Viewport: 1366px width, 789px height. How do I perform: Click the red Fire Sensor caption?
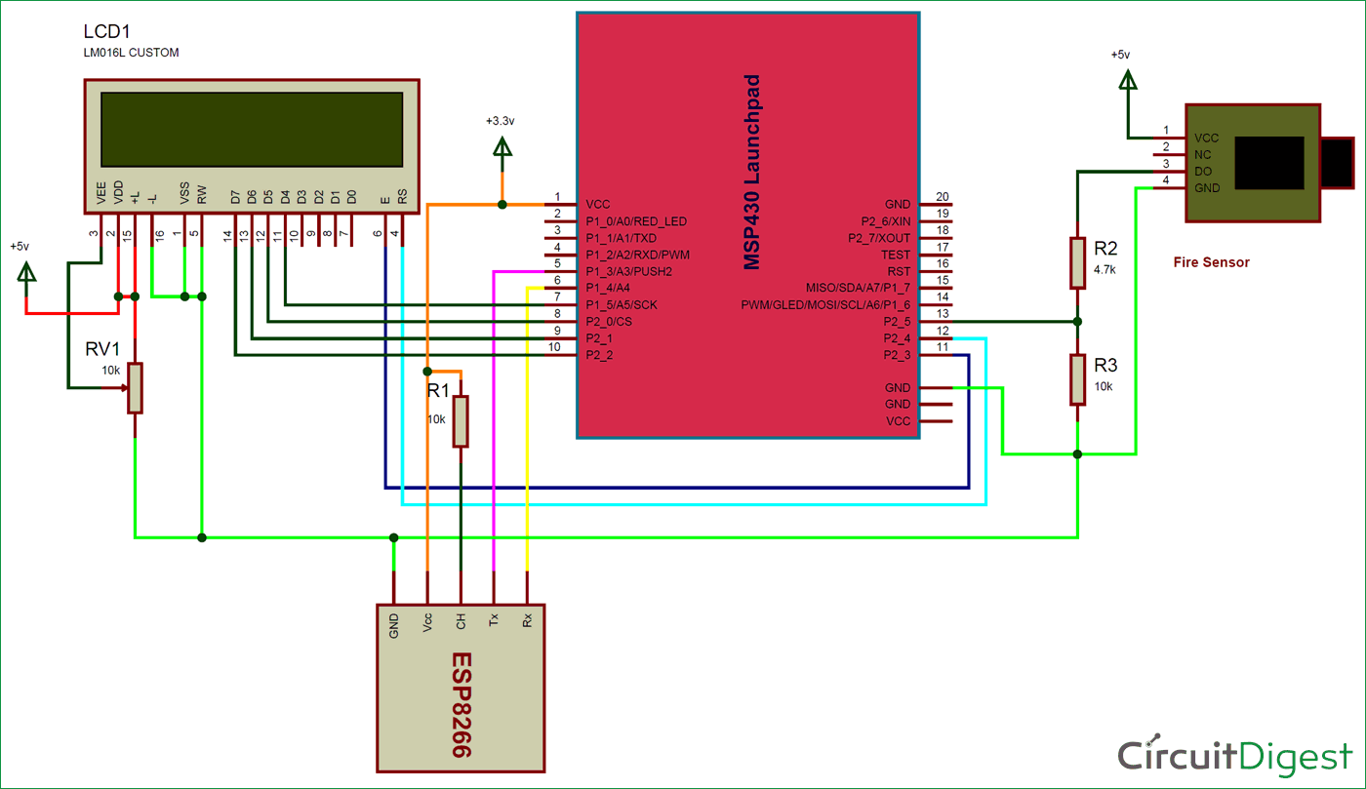click(x=1211, y=262)
